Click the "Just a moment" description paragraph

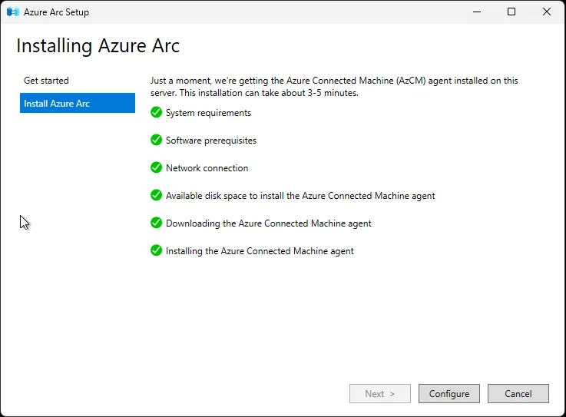pos(334,87)
